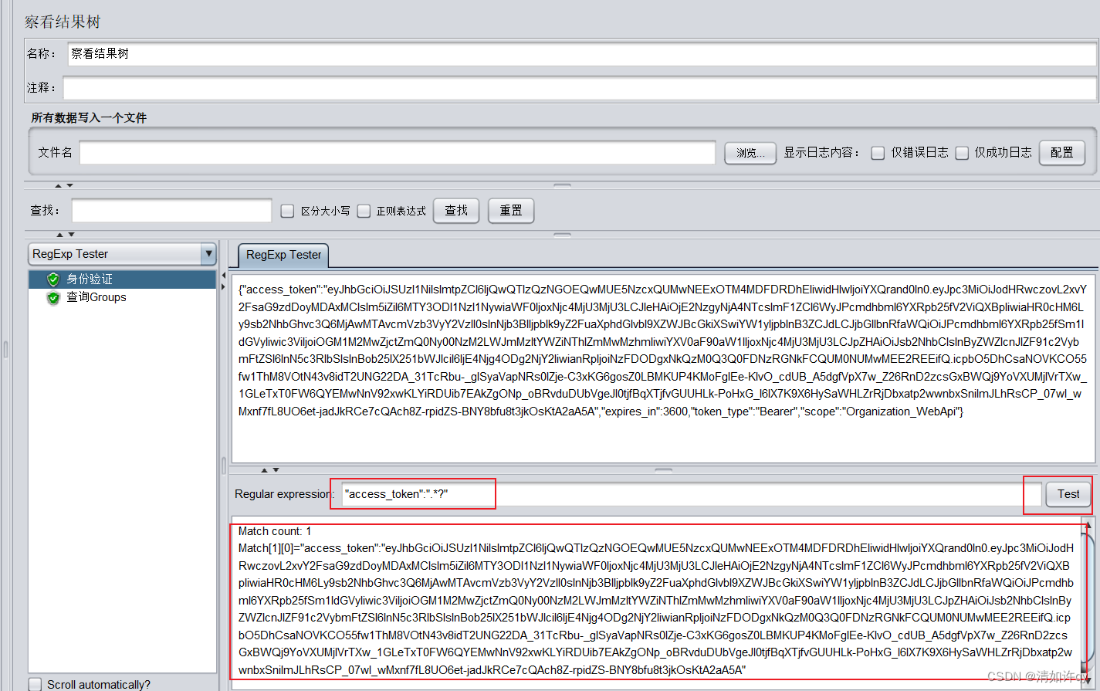Click the response JSON text area

click(663, 368)
